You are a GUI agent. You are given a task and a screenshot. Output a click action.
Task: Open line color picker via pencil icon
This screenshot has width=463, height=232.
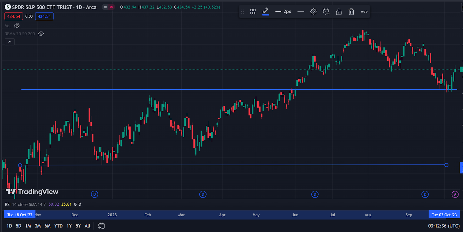tap(265, 11)
